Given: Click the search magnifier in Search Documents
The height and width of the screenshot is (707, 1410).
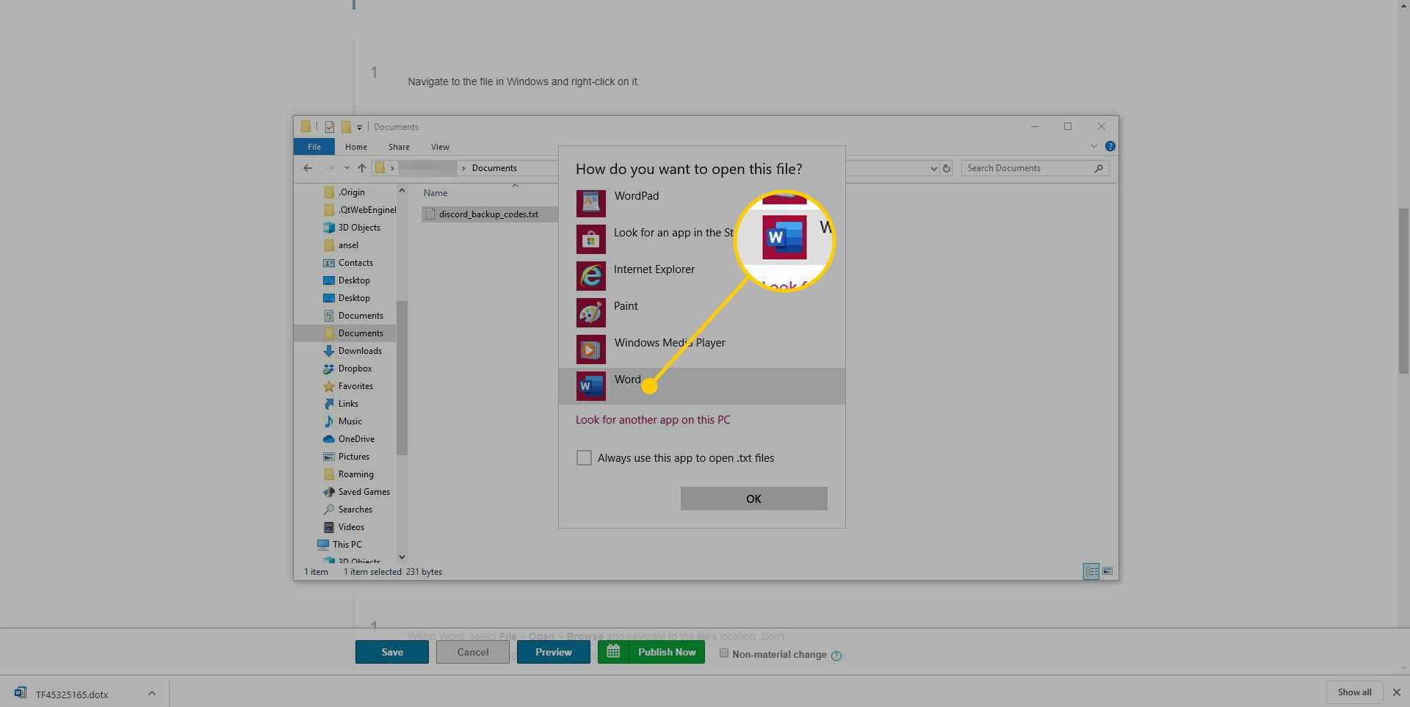Looking at the screenshot, I should [1099, 168].
